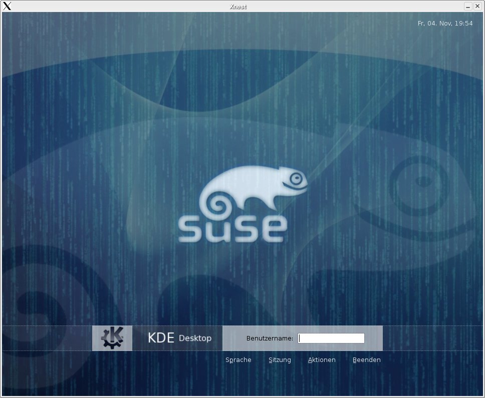Click the KDE Desktop label
This screenshot has width=485, height=398.
coord(179,338)
